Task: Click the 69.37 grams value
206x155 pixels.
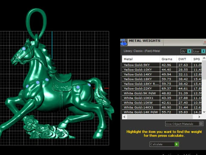Action: [166, 89]
